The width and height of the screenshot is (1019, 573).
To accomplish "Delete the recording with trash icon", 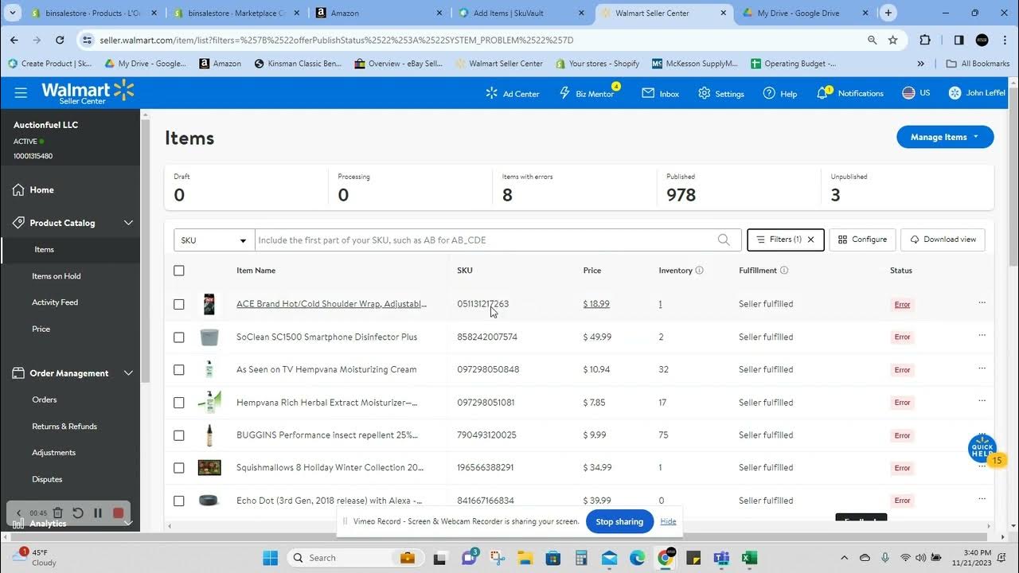I will point(57,513).
